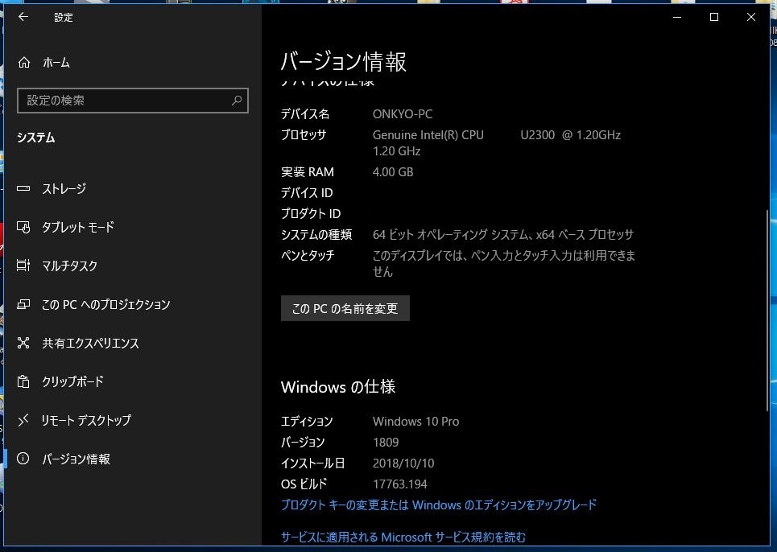Open プロダクト キーの変更 upgrade link
This screenshot has width=777, height=552.
pyautogui.click(x=439, y=505)
